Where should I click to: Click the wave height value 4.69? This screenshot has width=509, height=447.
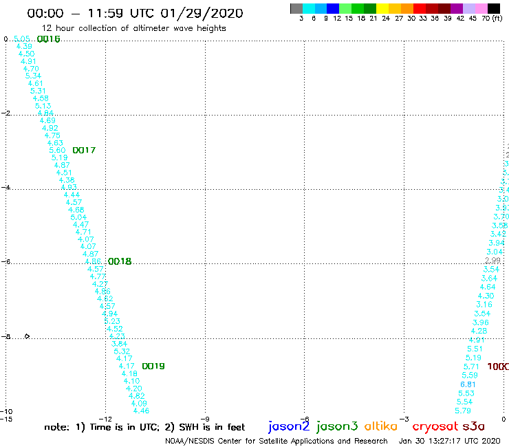point(47,121)
